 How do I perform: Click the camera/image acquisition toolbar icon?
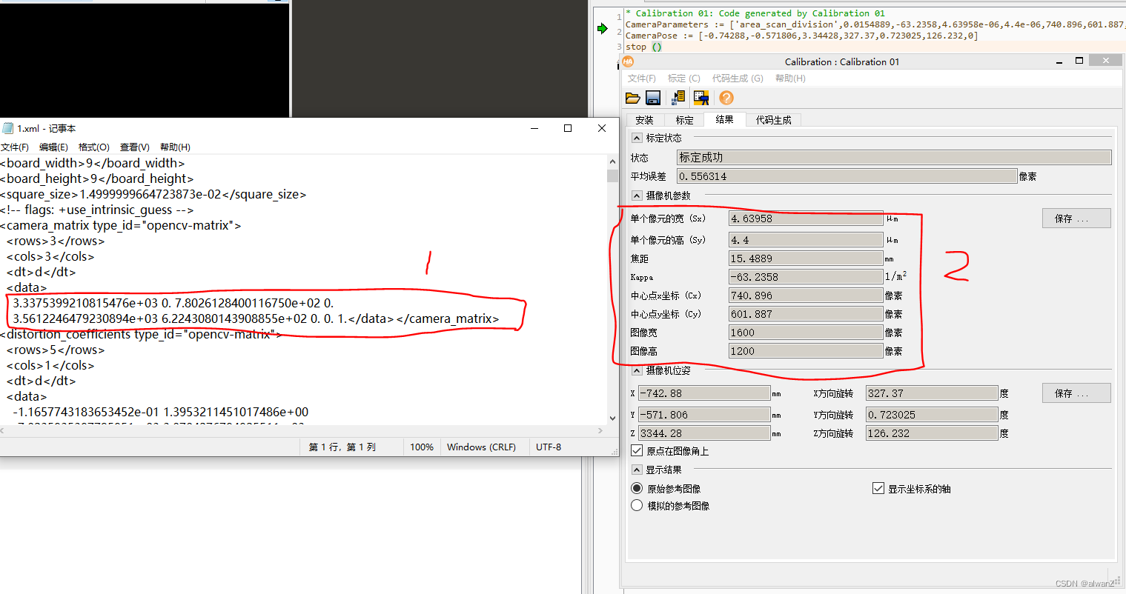[701, 97]
